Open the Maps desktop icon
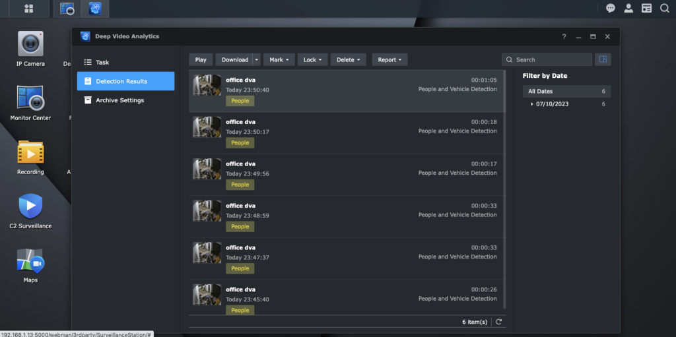676x337 pixels. [30, 260]
